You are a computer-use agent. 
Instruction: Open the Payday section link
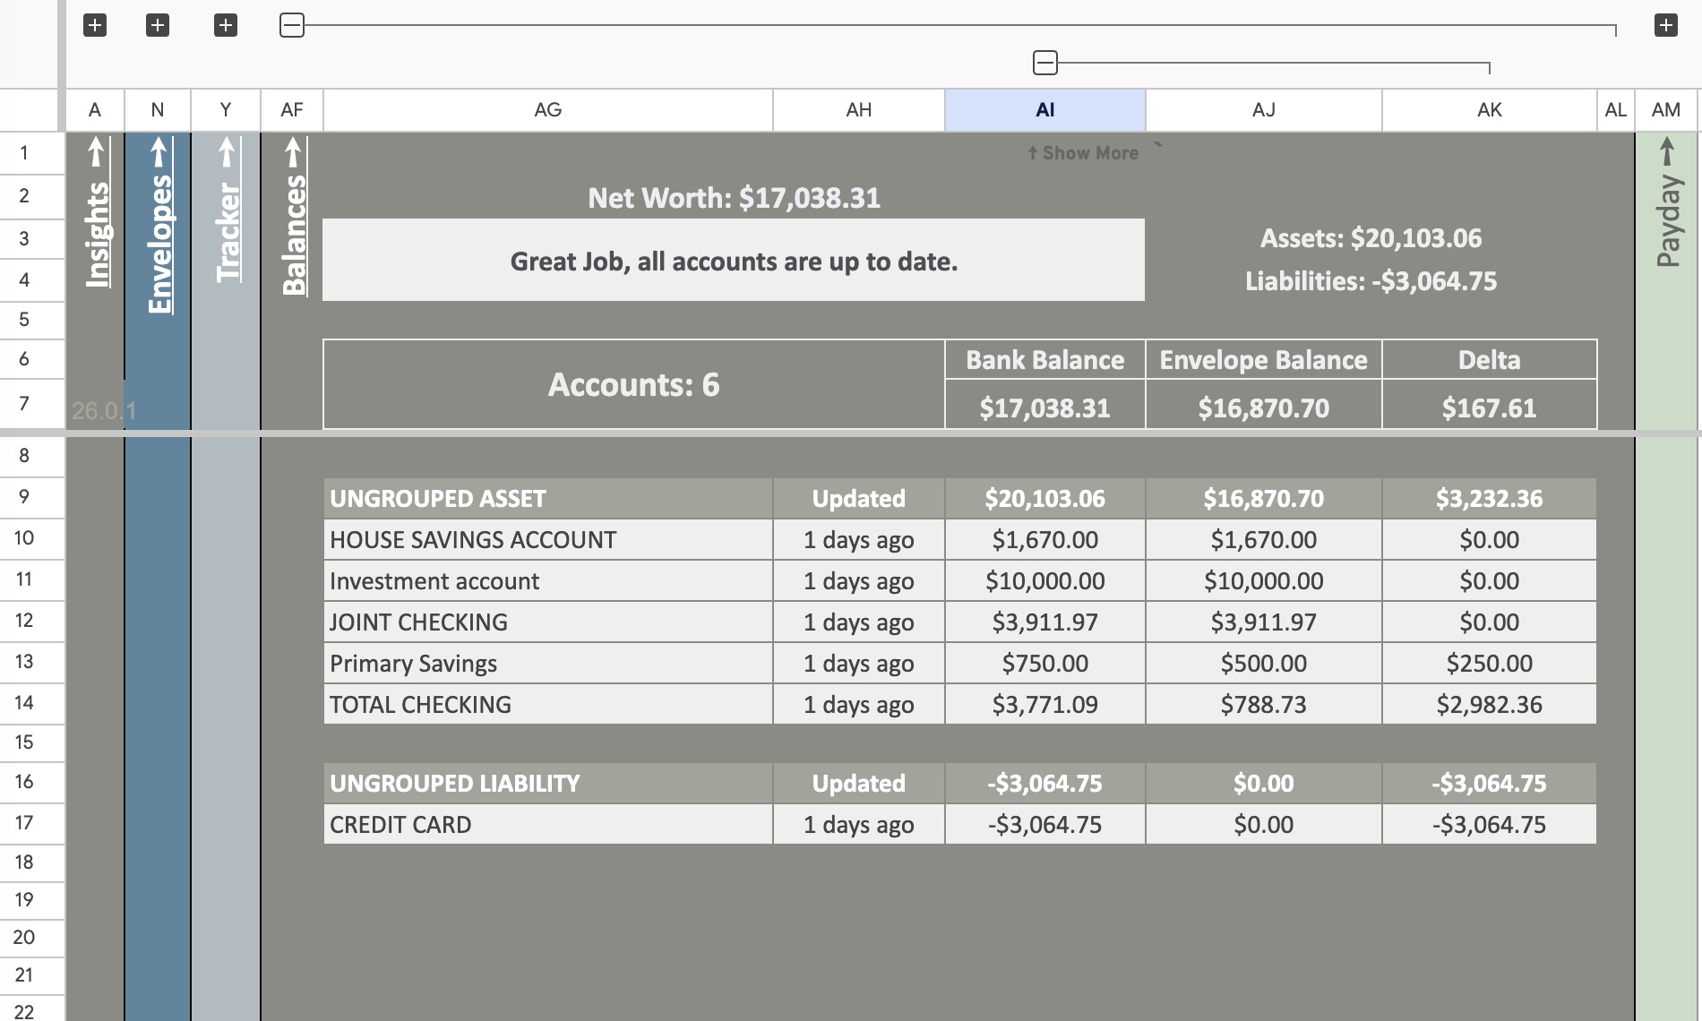click(x=1667, y=202)
